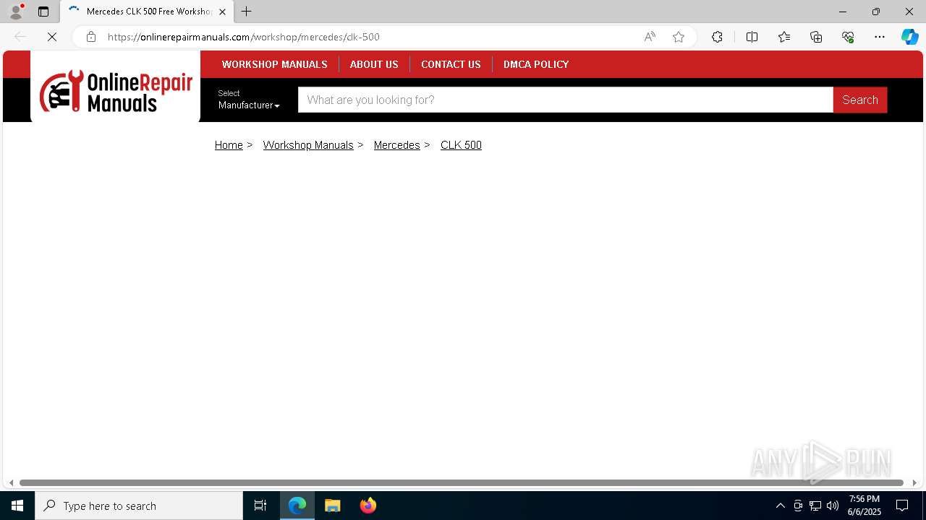Toggle split screen view
The height and width of the screenshot is (520, 926).
(752, 37)
